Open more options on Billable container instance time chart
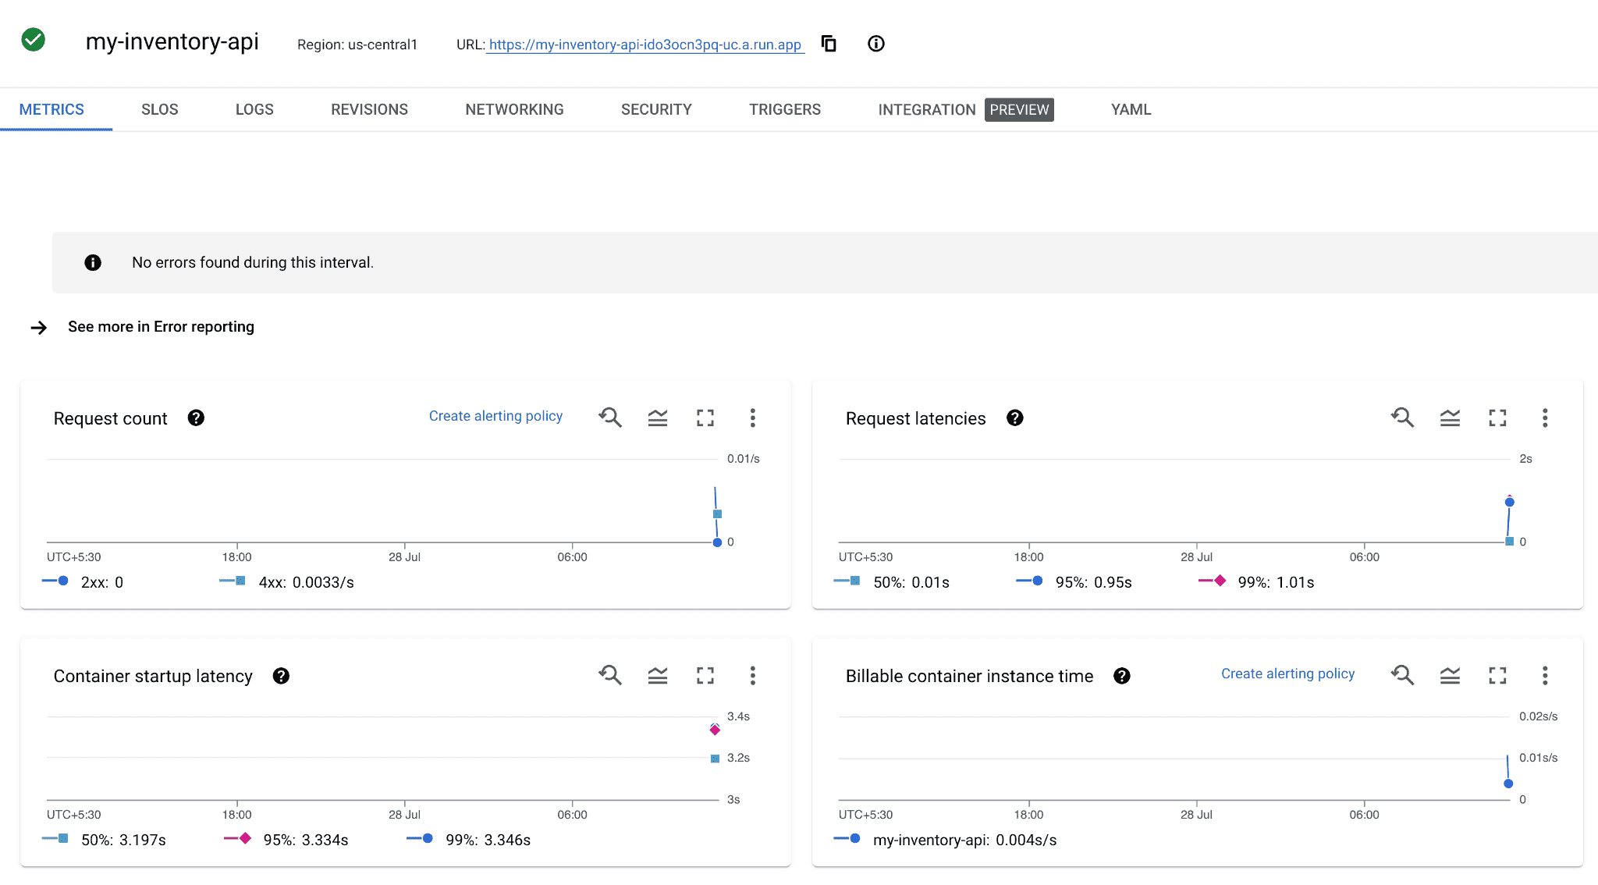 1544,674
